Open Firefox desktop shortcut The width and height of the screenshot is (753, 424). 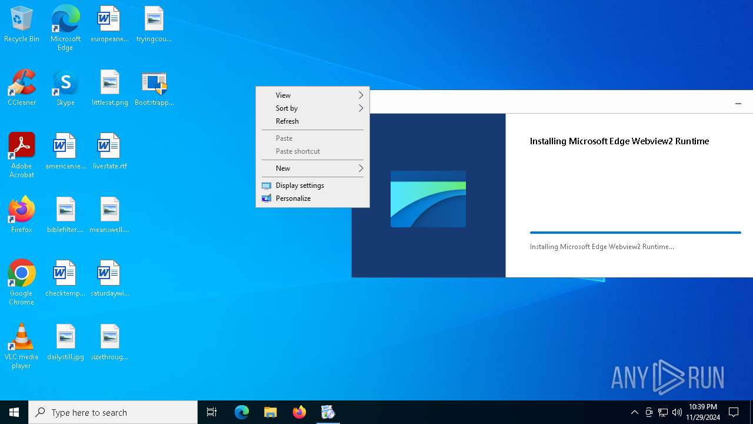[x=22, y=216]
